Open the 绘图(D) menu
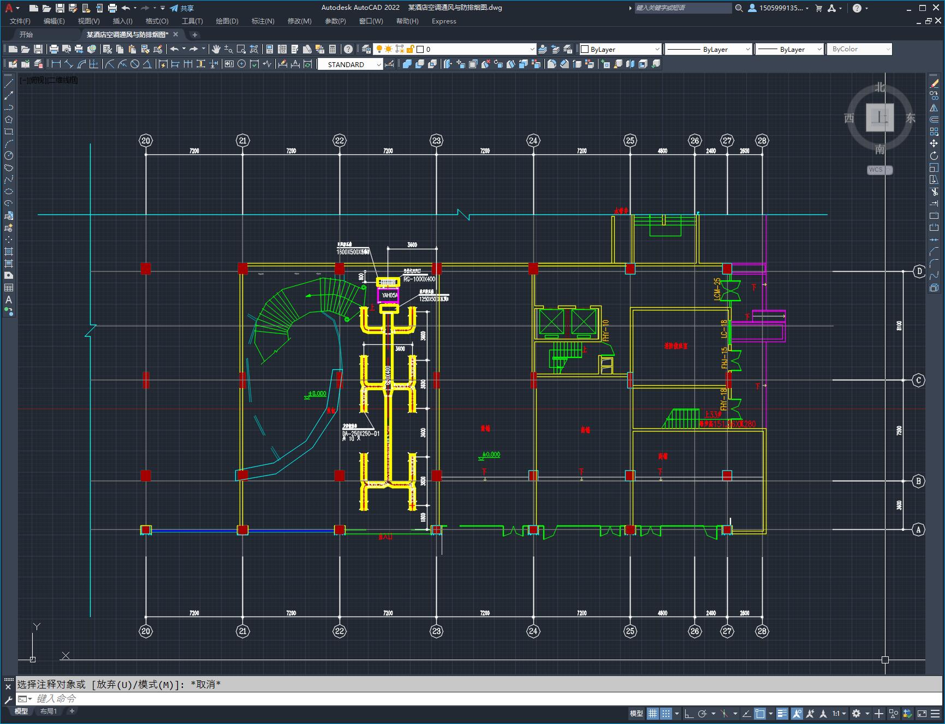This screenshot has height=724, width=945. point(227,21)
